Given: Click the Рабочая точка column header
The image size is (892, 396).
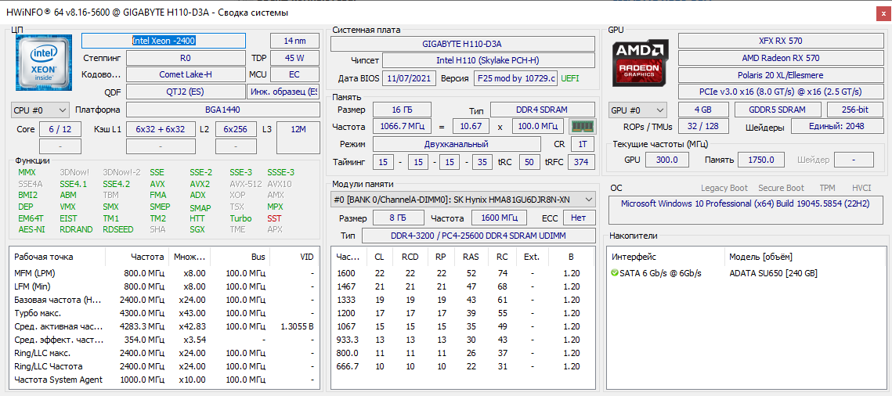Looking at the screenshot, I should click(58, 257).
